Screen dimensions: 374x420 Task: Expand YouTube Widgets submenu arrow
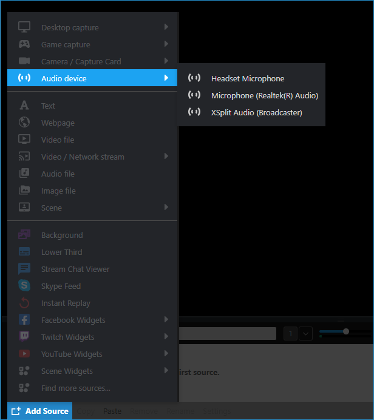click(x=166, y=353)
